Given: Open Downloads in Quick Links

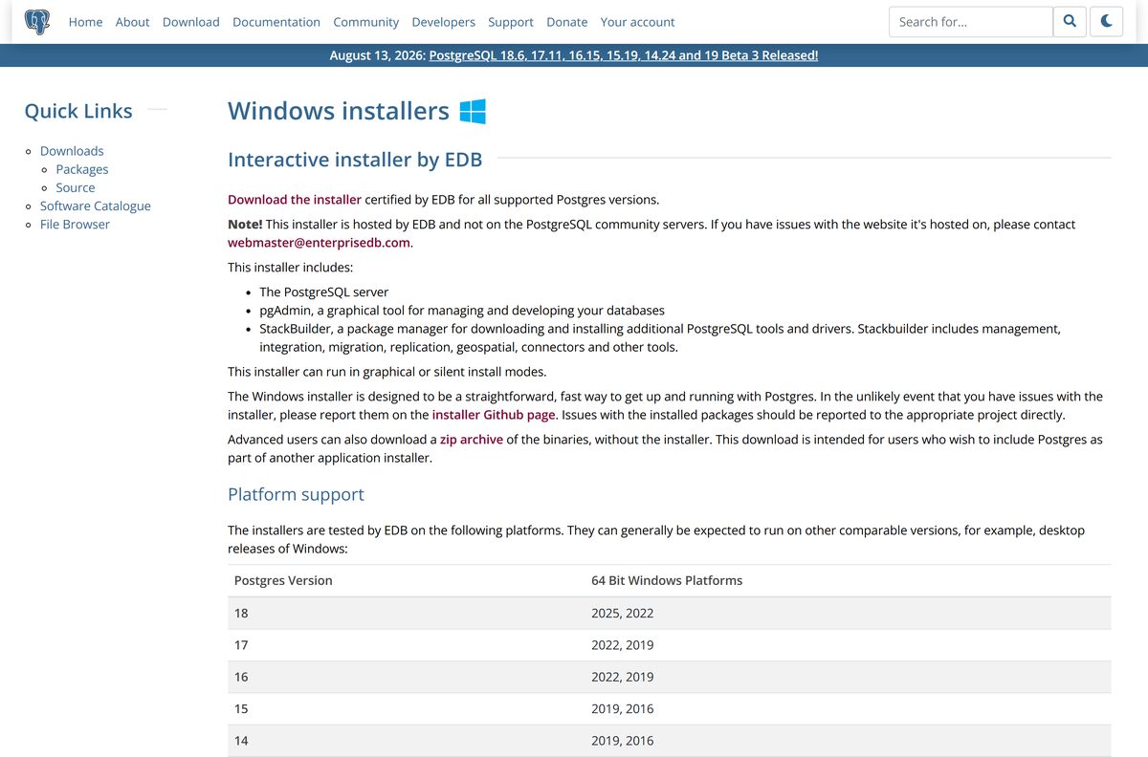Looking at the screenshot, I should tap(72, 151).
